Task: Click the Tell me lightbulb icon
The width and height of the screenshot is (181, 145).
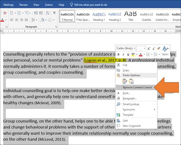Action: [71, 5]
